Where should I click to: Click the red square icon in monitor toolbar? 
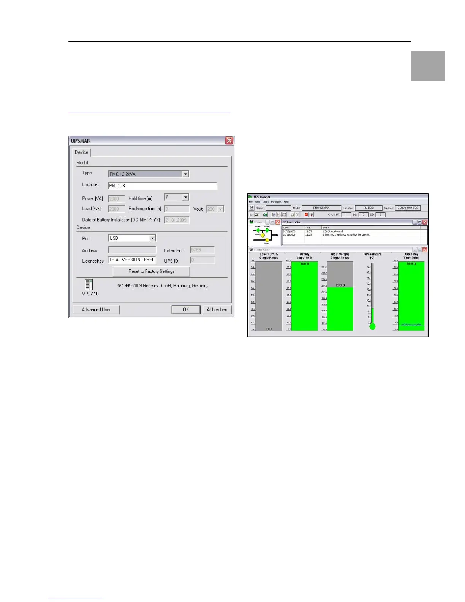[306, 215]
